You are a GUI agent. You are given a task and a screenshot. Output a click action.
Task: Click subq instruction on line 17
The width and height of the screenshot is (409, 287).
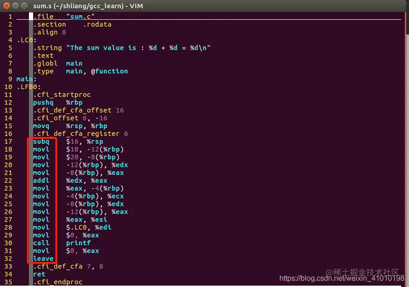[41, 141]
